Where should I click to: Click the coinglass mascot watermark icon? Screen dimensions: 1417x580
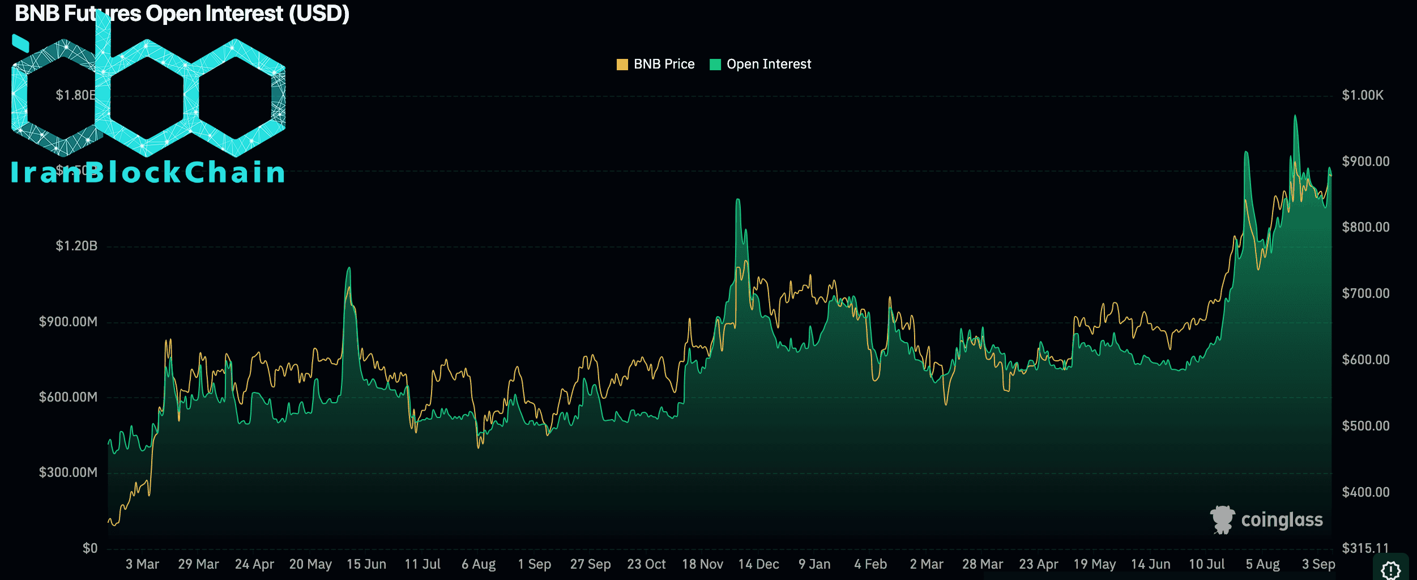coord(1222,519)
